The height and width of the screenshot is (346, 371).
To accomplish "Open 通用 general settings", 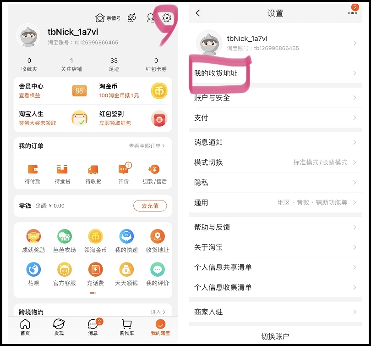I will click(275, 203).
